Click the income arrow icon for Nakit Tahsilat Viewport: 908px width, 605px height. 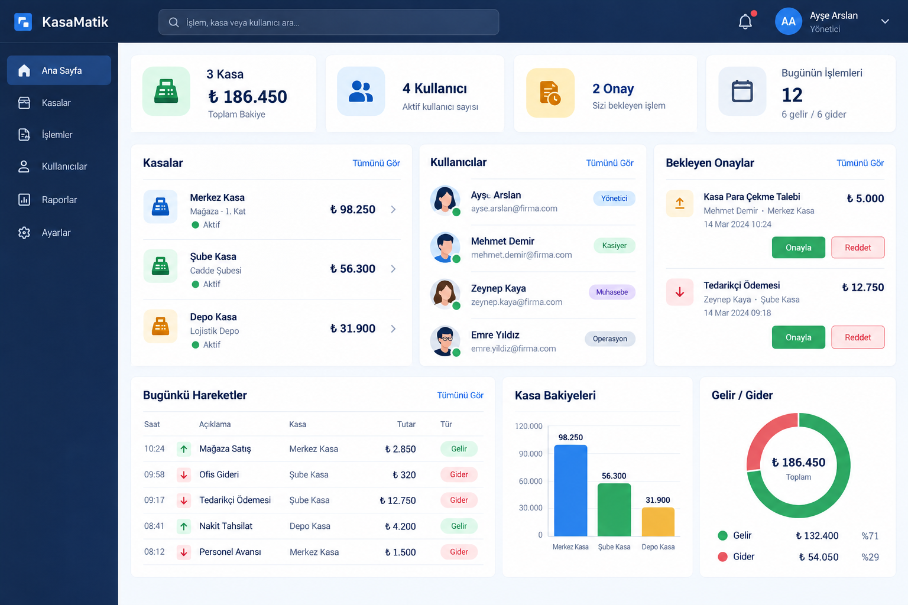[184, 526]
